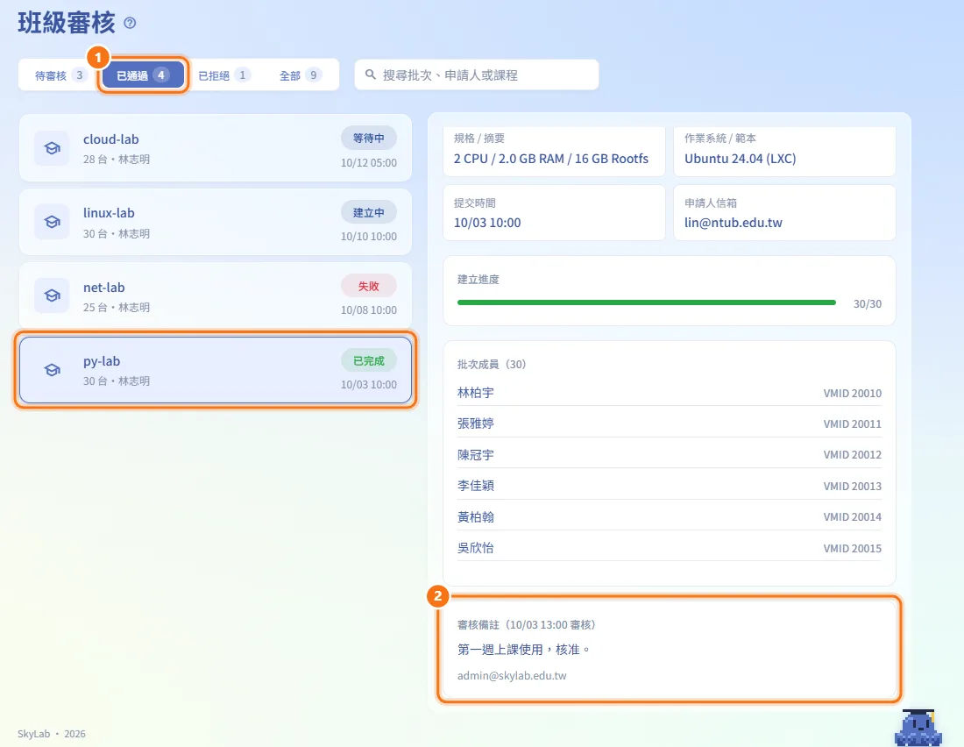Click the graduation cap icon for linux-lab
This screenshot has width=964, height=747.
[x=53, y=222]
